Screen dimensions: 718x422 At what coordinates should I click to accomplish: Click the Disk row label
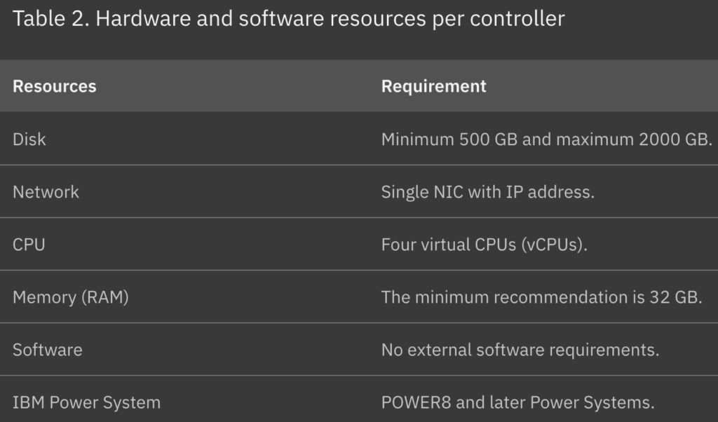point(29,139)
